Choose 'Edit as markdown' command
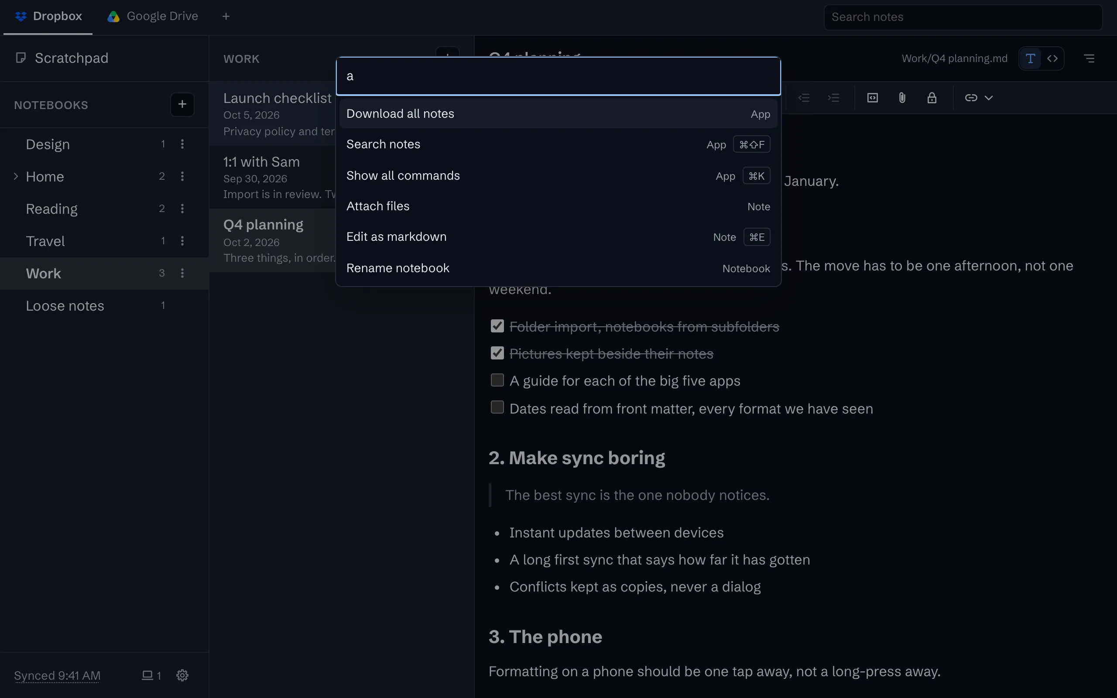Image resolution: width=1117 pixels, height=698 pixels. pyautogui.click(x=558, y=237)
